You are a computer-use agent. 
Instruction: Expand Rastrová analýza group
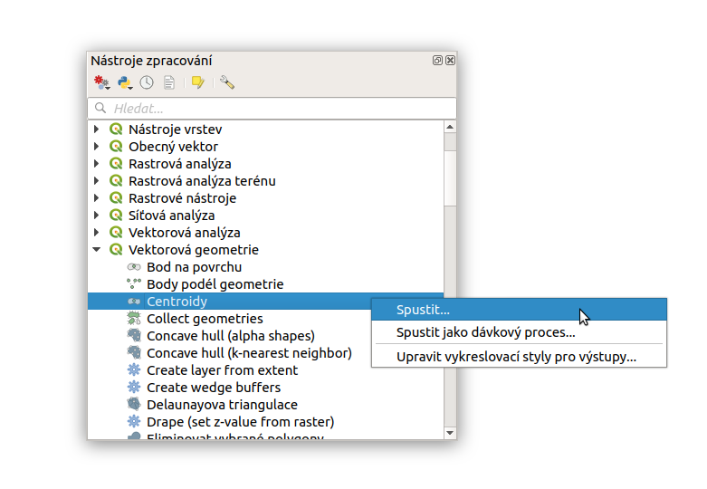[x=96, y=163]
